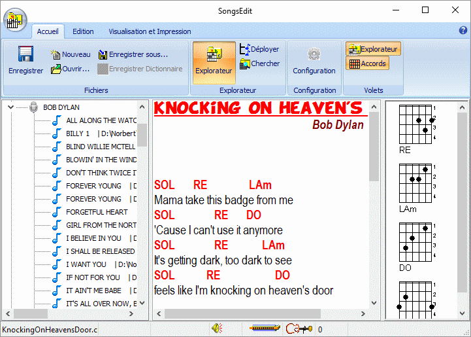Click the lyrics pane horizontal scrollbar thumb

click(x=242, y=314)
